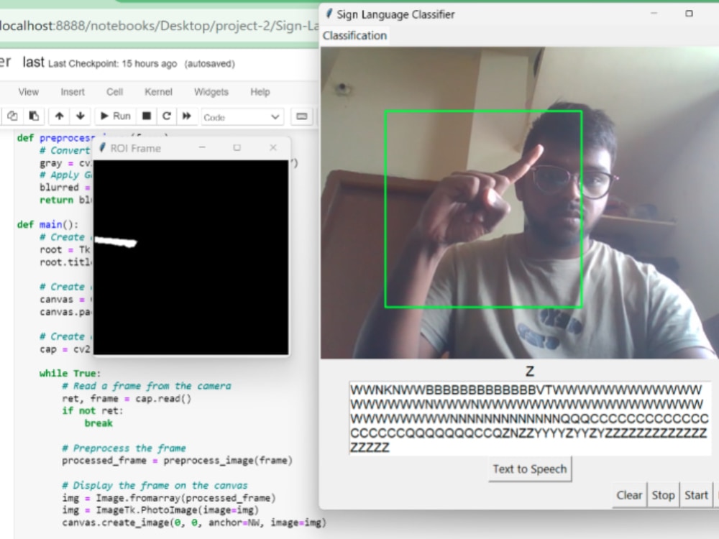Image resolution: width=719 pixels, height=539 pixels.
Task: Maximize the Sign Language Classifier window
Action: coord(689,13)
